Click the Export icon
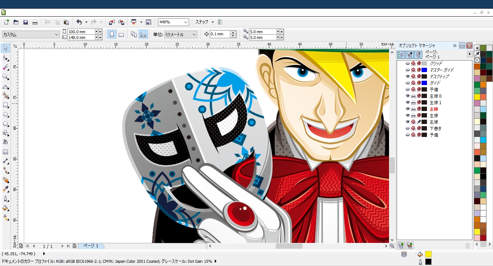 [x=121, y=22]
